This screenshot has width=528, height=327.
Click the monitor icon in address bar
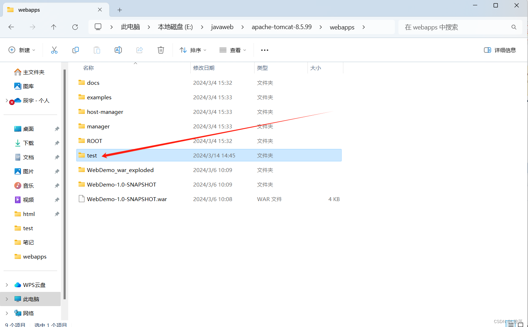(98, 27)
